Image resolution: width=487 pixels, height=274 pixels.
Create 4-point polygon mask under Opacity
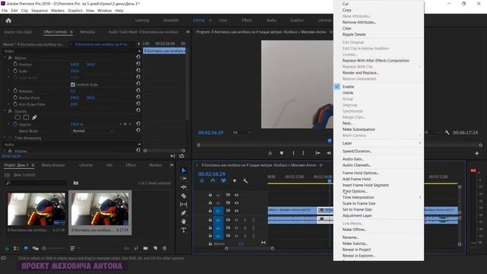point(26,117)
